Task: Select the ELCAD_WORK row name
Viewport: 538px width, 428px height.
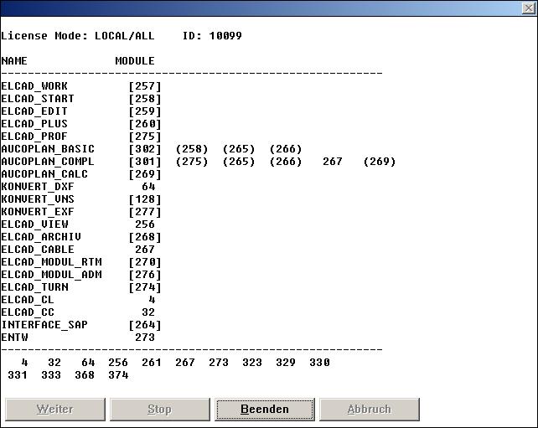Action: (34, 86)
